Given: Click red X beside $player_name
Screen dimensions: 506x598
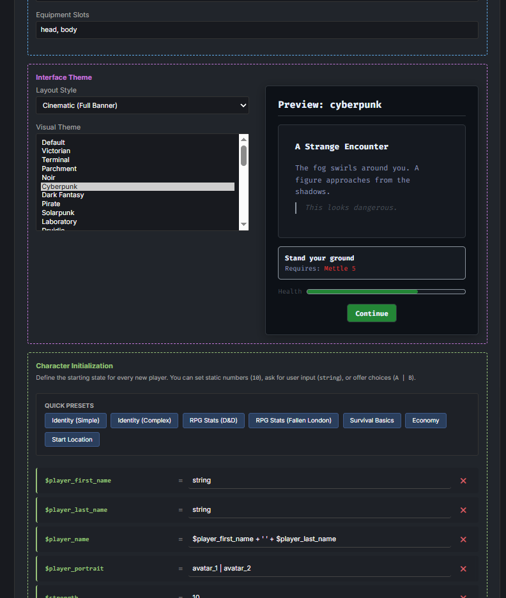Looking at the screenshot, I should 463,539.
